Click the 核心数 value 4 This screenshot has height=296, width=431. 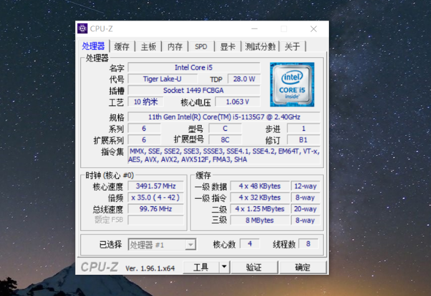click(x=250, y=244)
